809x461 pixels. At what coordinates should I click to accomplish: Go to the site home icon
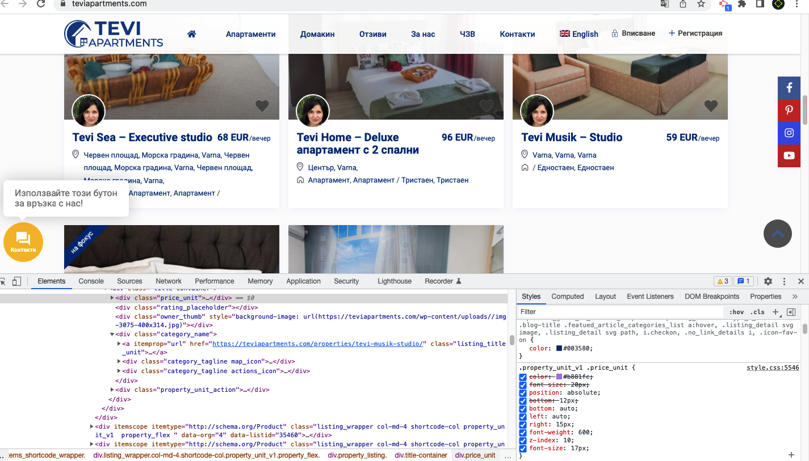pos(191,34)
